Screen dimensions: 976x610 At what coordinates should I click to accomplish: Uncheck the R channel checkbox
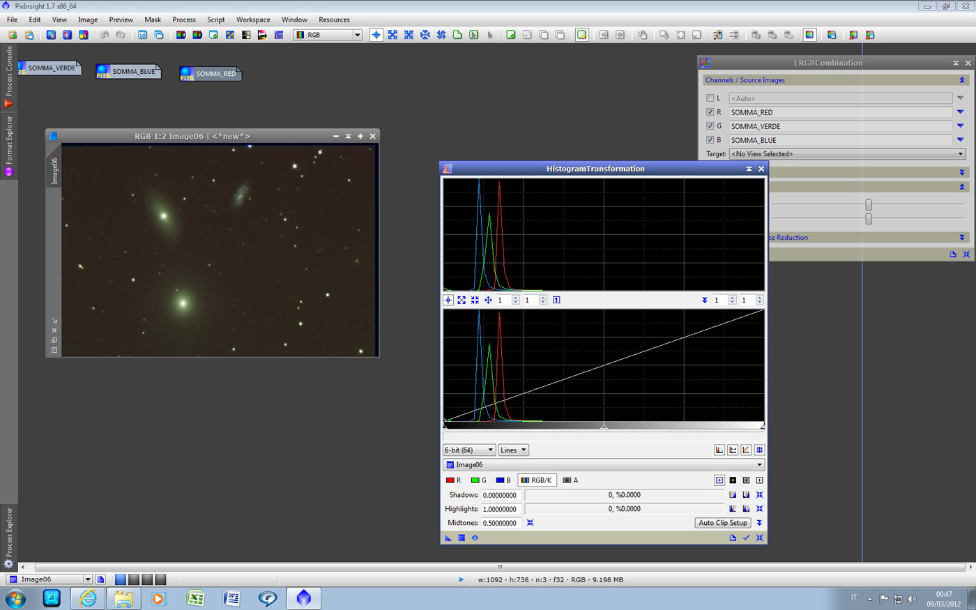tap(710, 112)
